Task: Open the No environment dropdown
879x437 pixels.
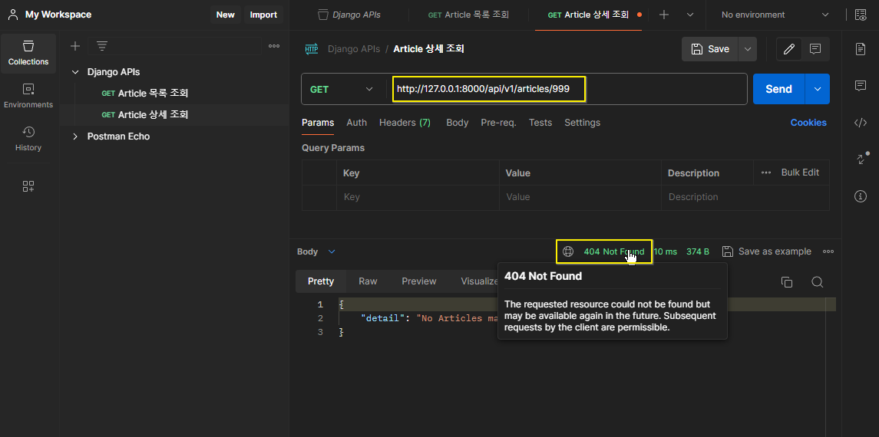Action: point(775,15)
